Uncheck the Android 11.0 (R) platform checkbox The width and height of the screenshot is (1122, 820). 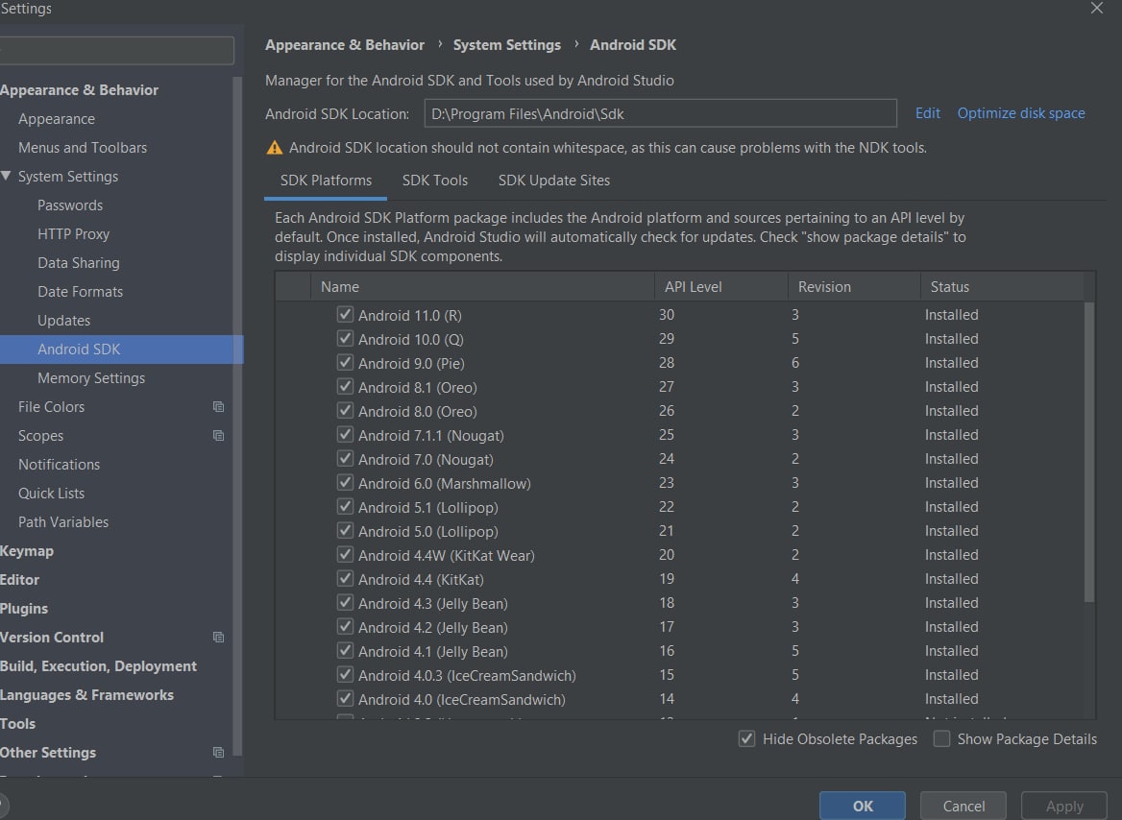pos(346,315)
